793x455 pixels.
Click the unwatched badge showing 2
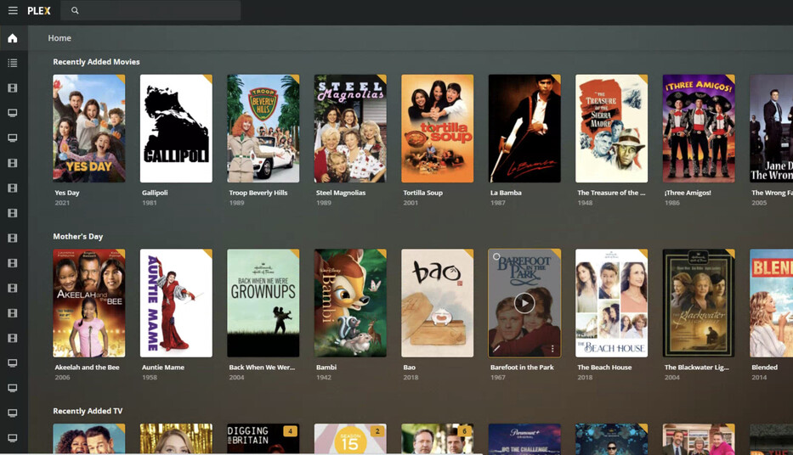coord(377,431)
